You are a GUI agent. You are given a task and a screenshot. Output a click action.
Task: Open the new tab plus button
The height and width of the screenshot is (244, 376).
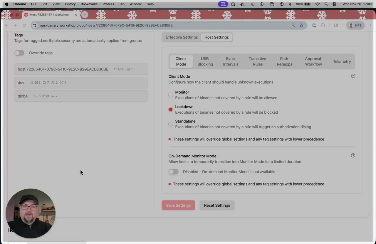(x=85, y=15)
